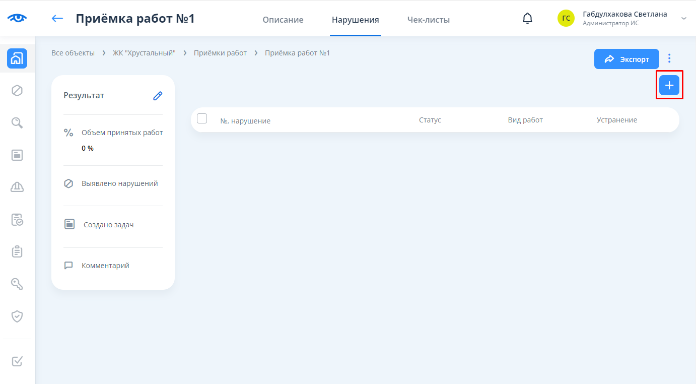Click the blue plus add violation button

click(669, 85)
